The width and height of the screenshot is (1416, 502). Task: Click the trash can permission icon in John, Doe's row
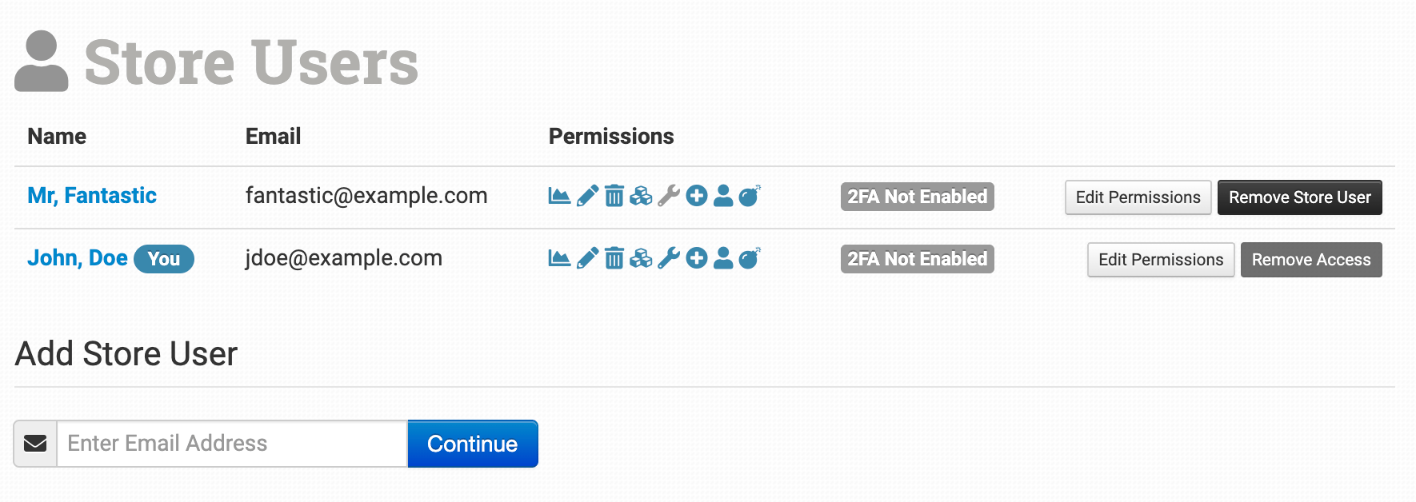[614, 258]
